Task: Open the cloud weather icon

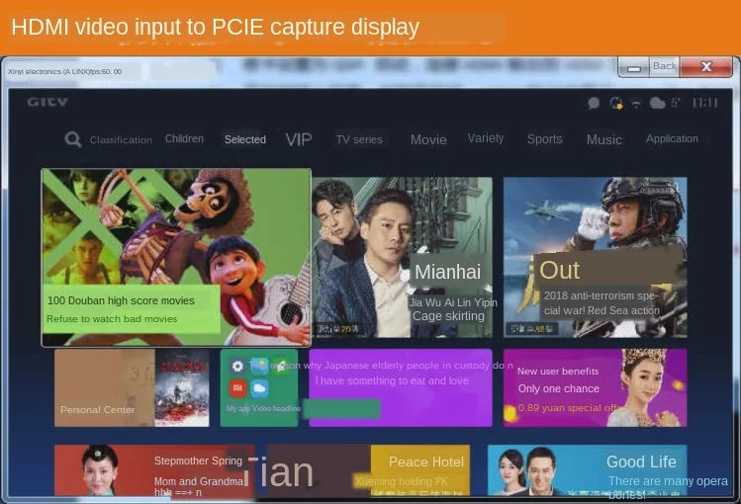Action: [x=657, y=103]
